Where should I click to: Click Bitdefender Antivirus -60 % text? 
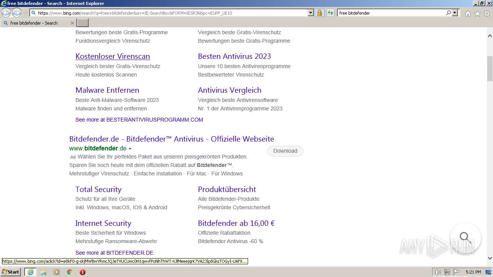tap(230, 241)
